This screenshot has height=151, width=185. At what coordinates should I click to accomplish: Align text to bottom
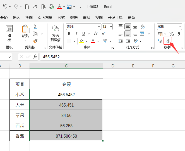coord(135,27)
